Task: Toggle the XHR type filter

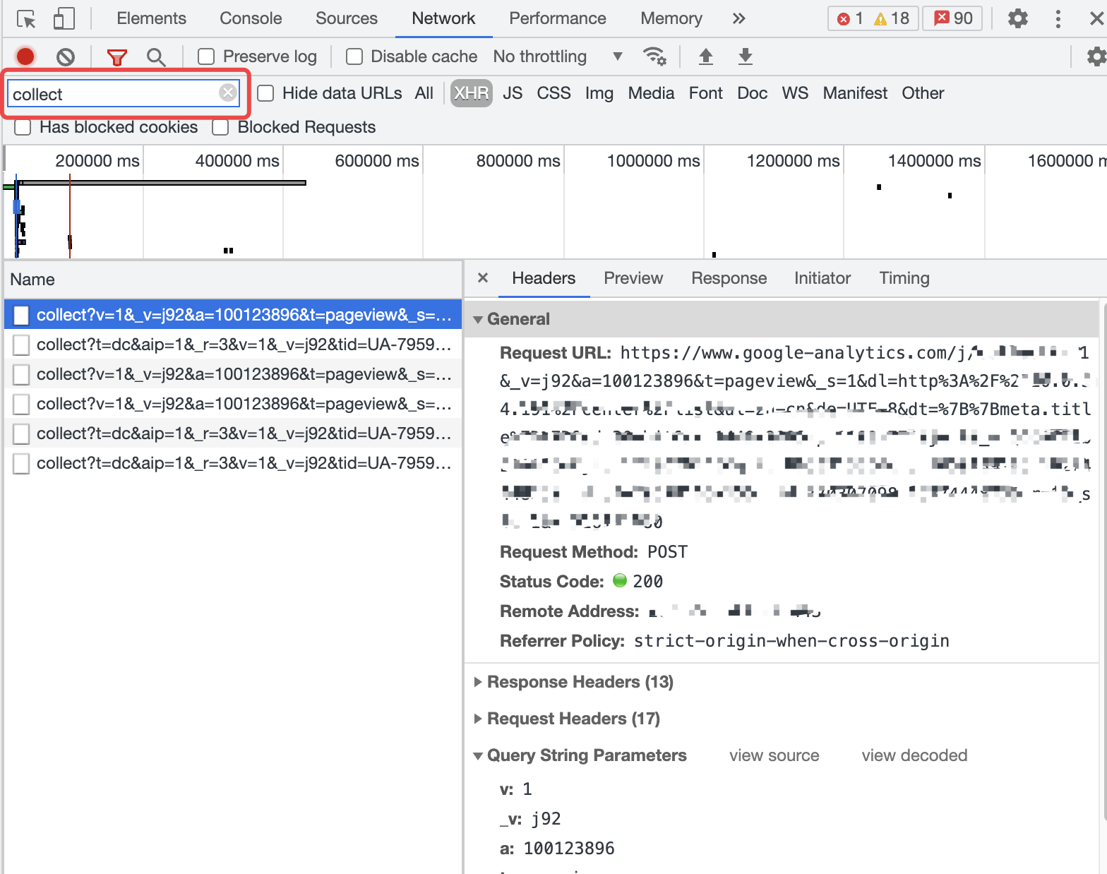Action: (472, 93)
